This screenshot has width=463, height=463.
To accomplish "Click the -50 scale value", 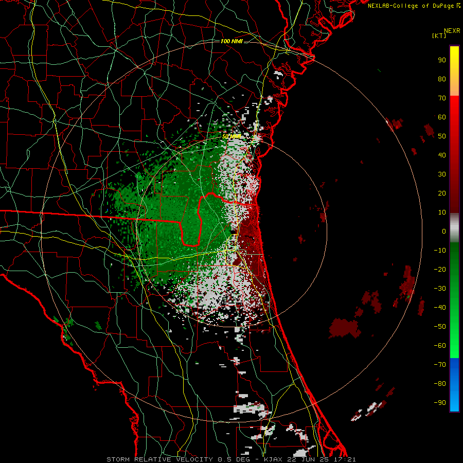I will pos(440,327).
